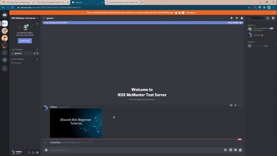
Task: Go back in browser
Action: tap(3, 8)
